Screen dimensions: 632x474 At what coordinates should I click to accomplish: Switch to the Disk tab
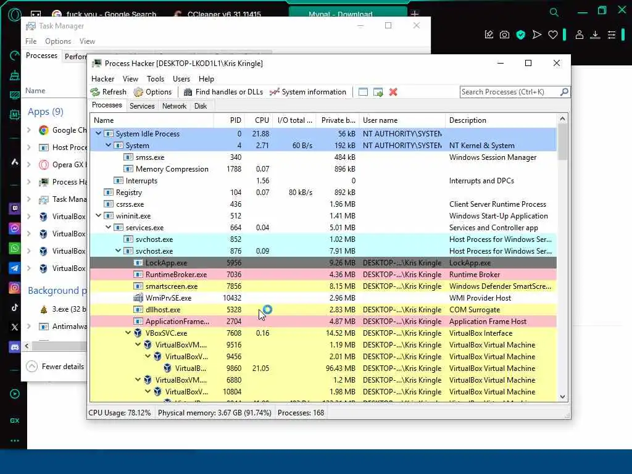click(x=201, y=106)
